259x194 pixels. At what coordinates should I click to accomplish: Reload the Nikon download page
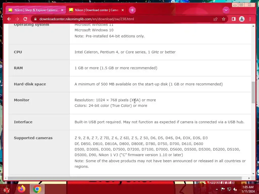tap(25, 19)
